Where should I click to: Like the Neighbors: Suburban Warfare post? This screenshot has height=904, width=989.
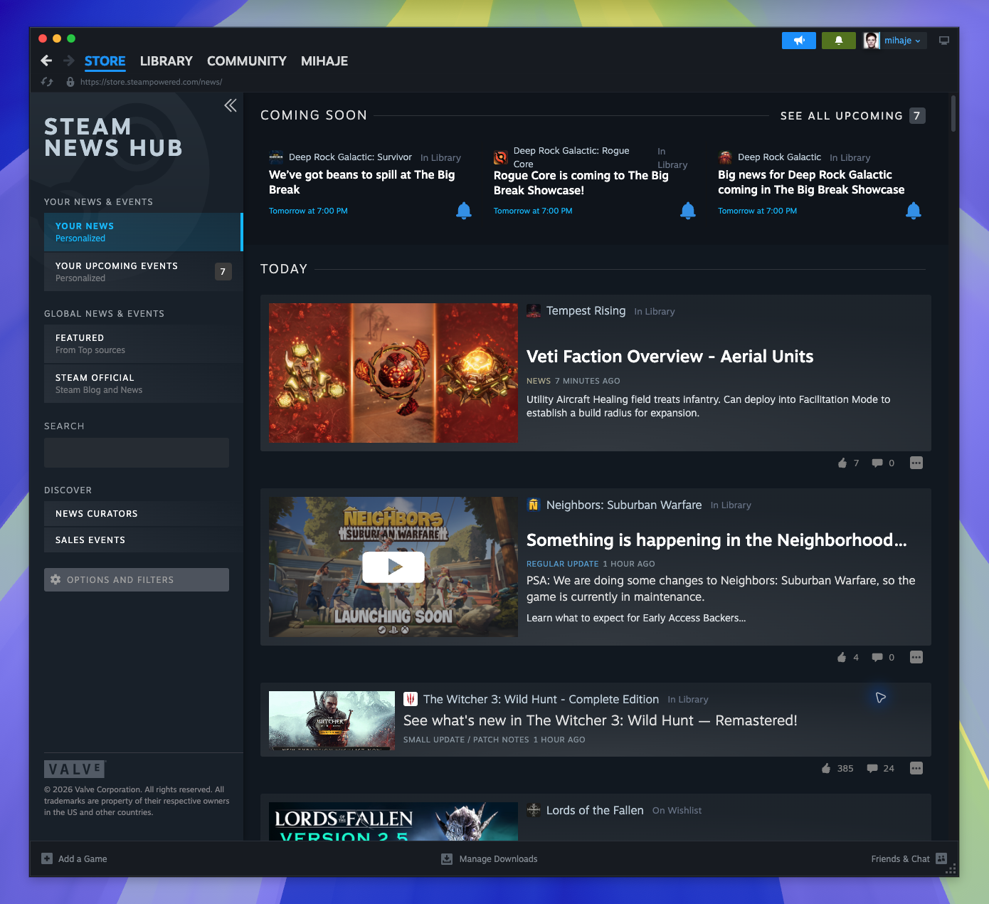click(x=842, y=657)
